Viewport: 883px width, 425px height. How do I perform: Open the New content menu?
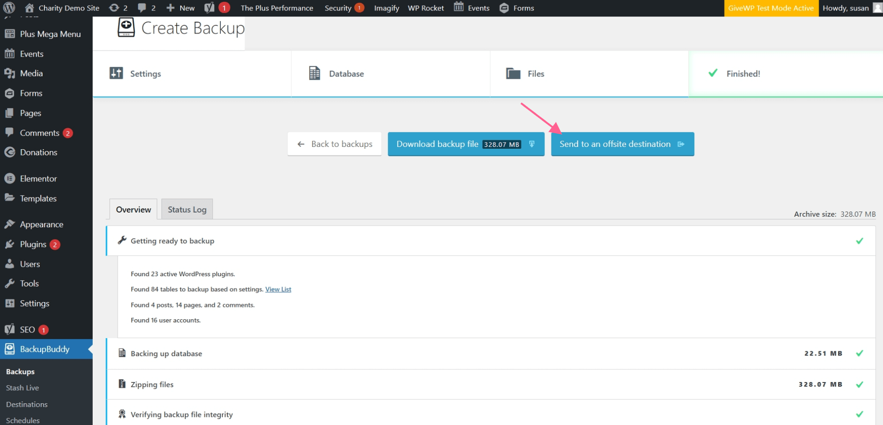point(181,8)
